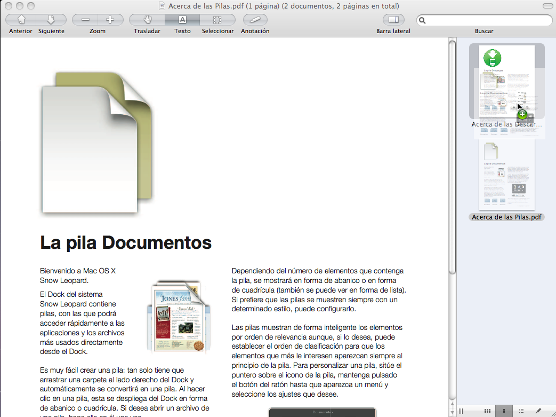Click the stacked documents icon in the page
The image size is (556, 417).
97,143
